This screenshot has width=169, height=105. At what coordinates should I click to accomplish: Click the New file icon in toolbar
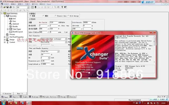pyautogui.click(x=2, y=7)
